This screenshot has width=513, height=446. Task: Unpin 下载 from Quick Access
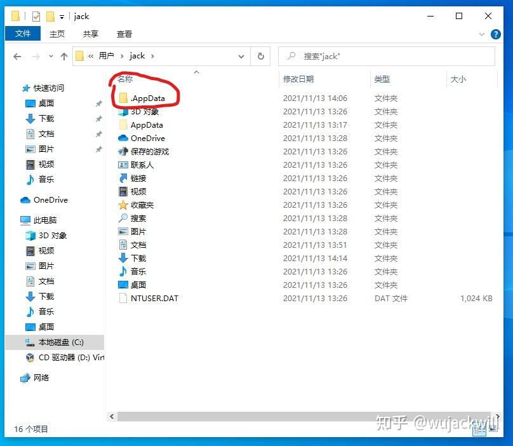tap(98, 117)
